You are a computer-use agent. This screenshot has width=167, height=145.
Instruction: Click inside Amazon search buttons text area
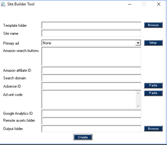coord(91,56)
